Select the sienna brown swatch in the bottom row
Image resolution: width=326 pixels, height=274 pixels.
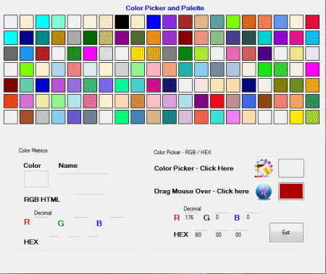(27, 117)
